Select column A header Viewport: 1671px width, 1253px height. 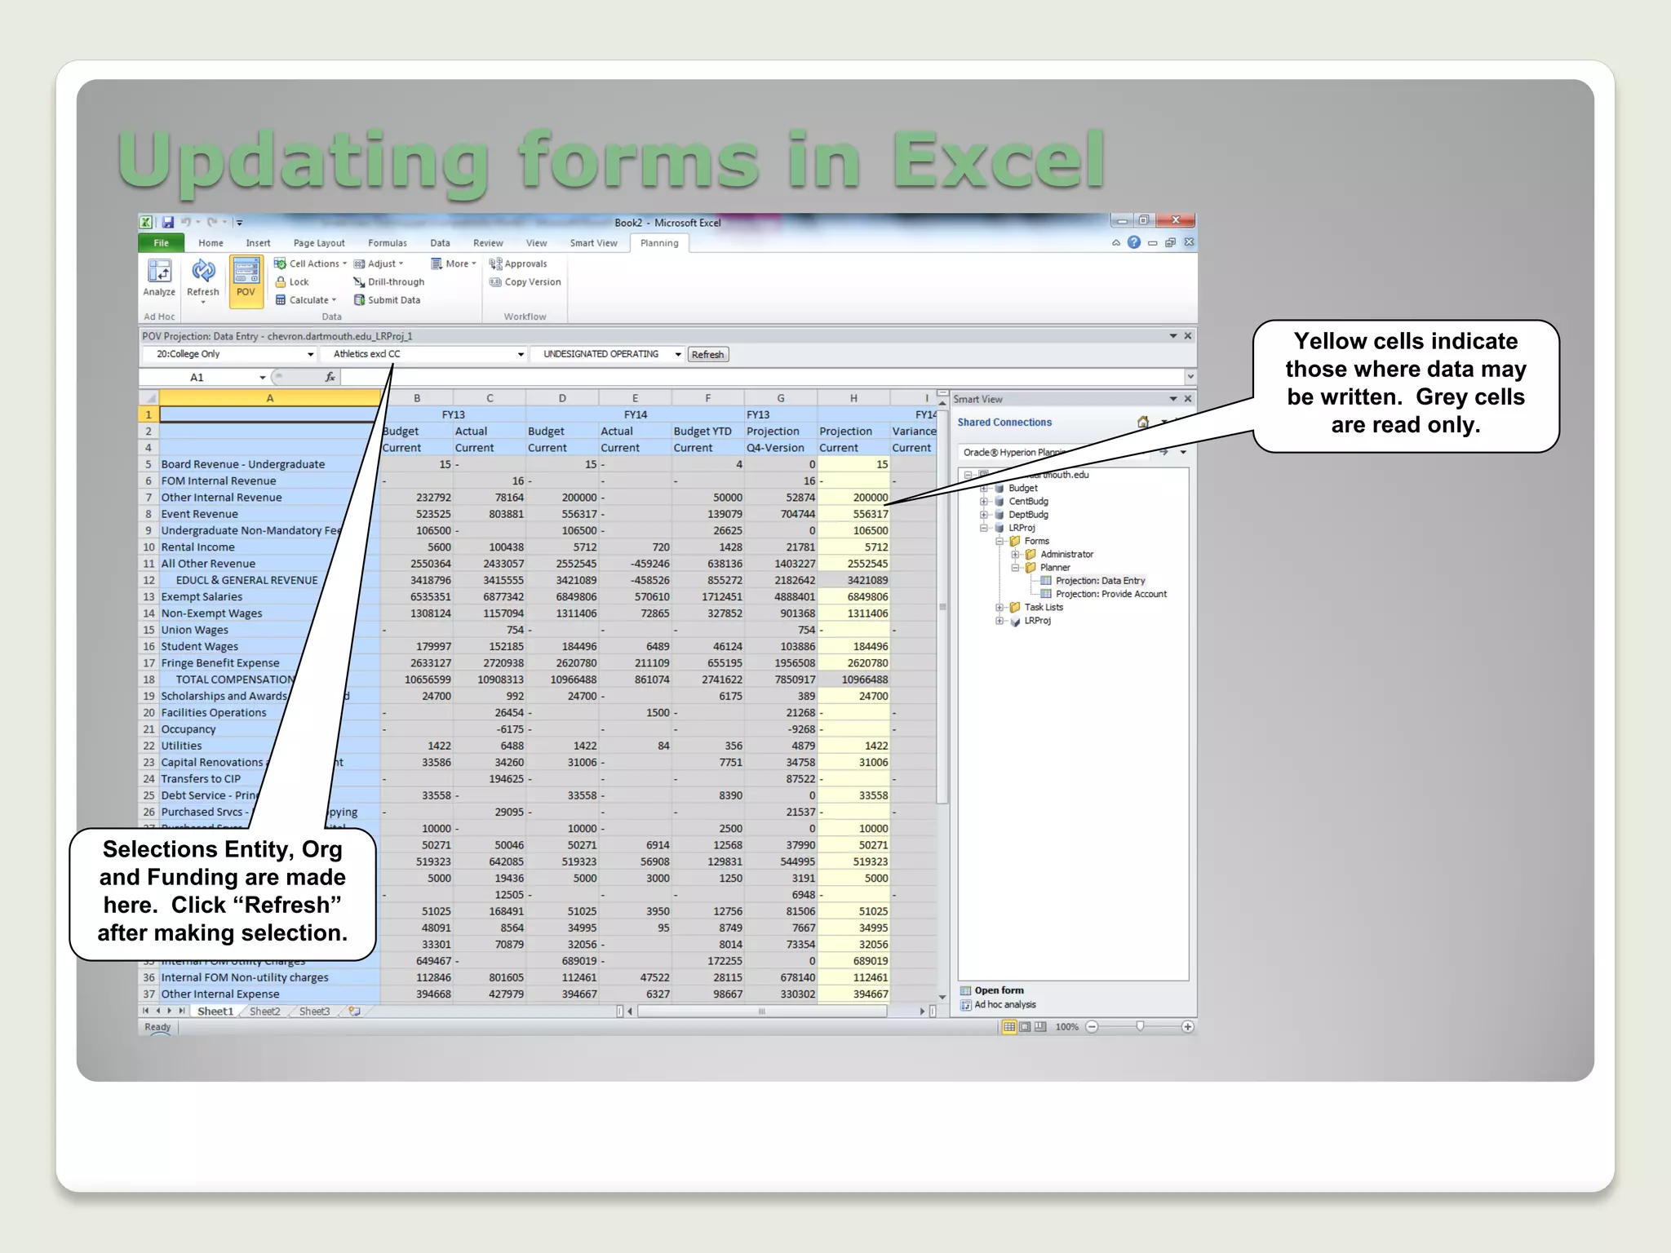(269, 398)
